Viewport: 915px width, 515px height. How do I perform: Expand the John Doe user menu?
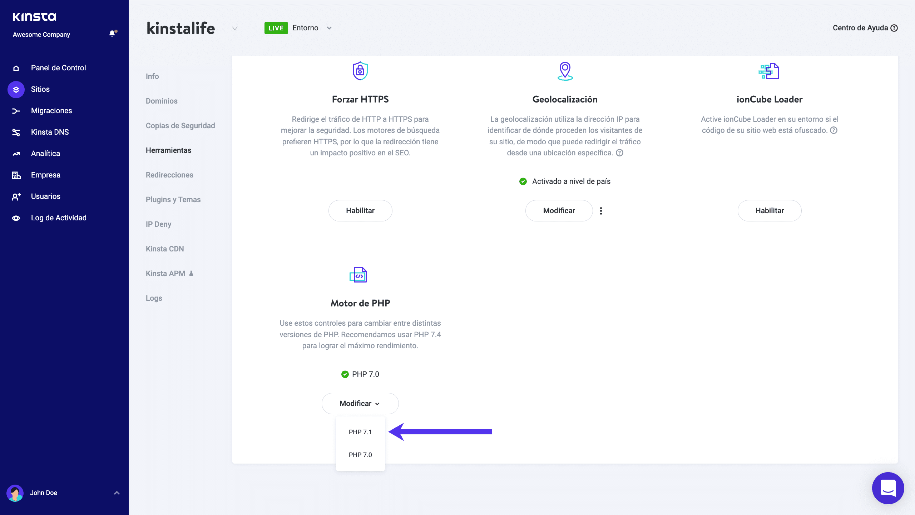click(117, 493)
